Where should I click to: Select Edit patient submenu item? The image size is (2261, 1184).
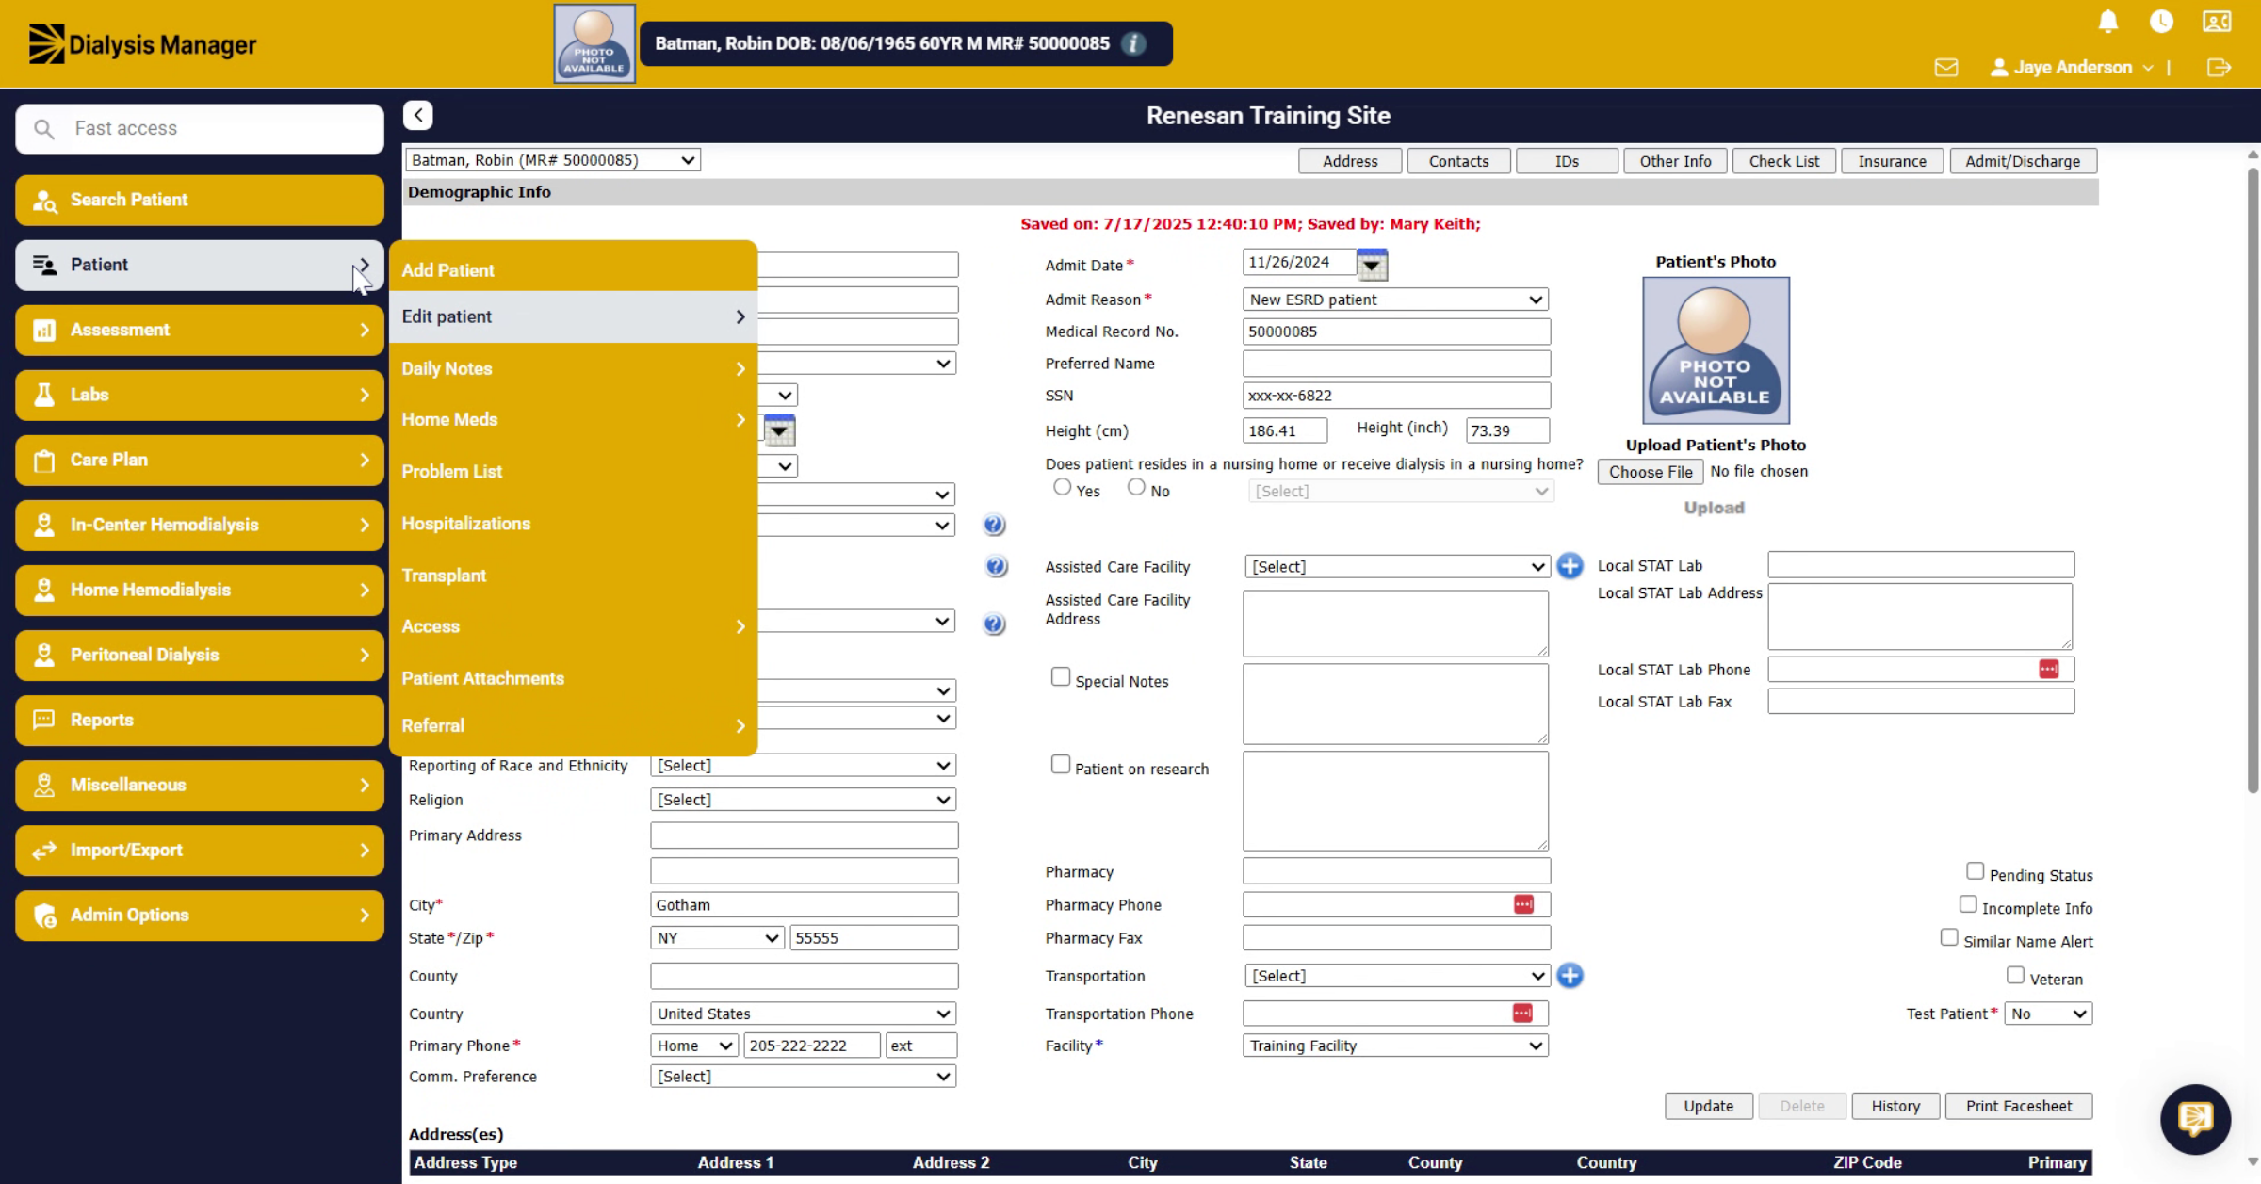573,316
